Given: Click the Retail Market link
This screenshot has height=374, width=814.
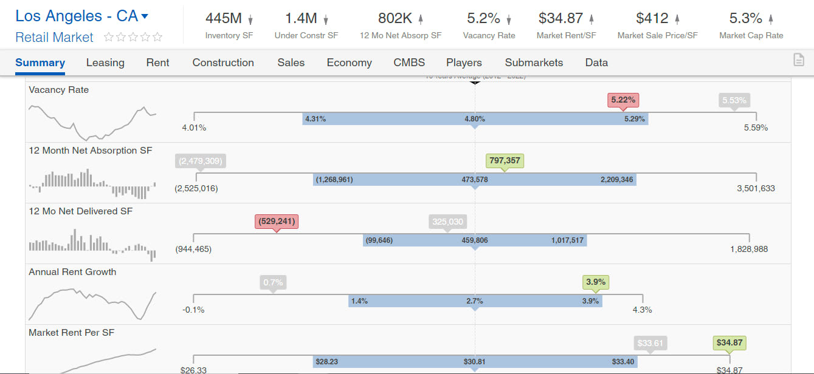Looking at the screenshot, I should pyautogui.click(x=54, y=38).
